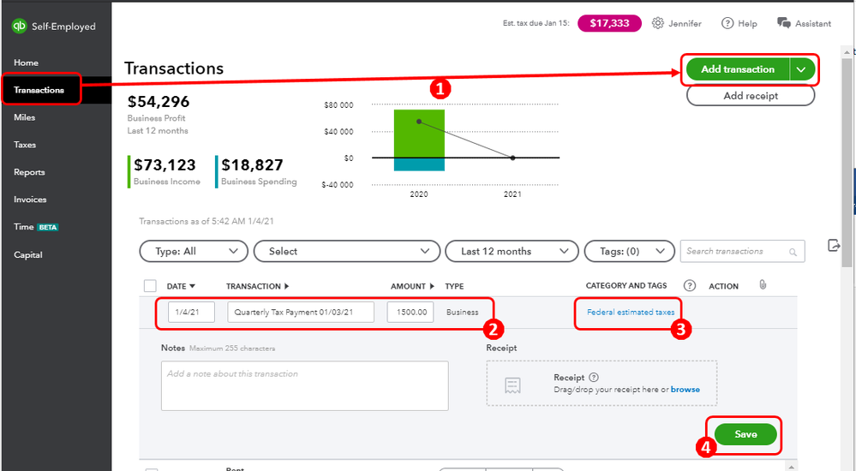
Task: Click the transaction notes text area
Action: (x=304, y=385)
